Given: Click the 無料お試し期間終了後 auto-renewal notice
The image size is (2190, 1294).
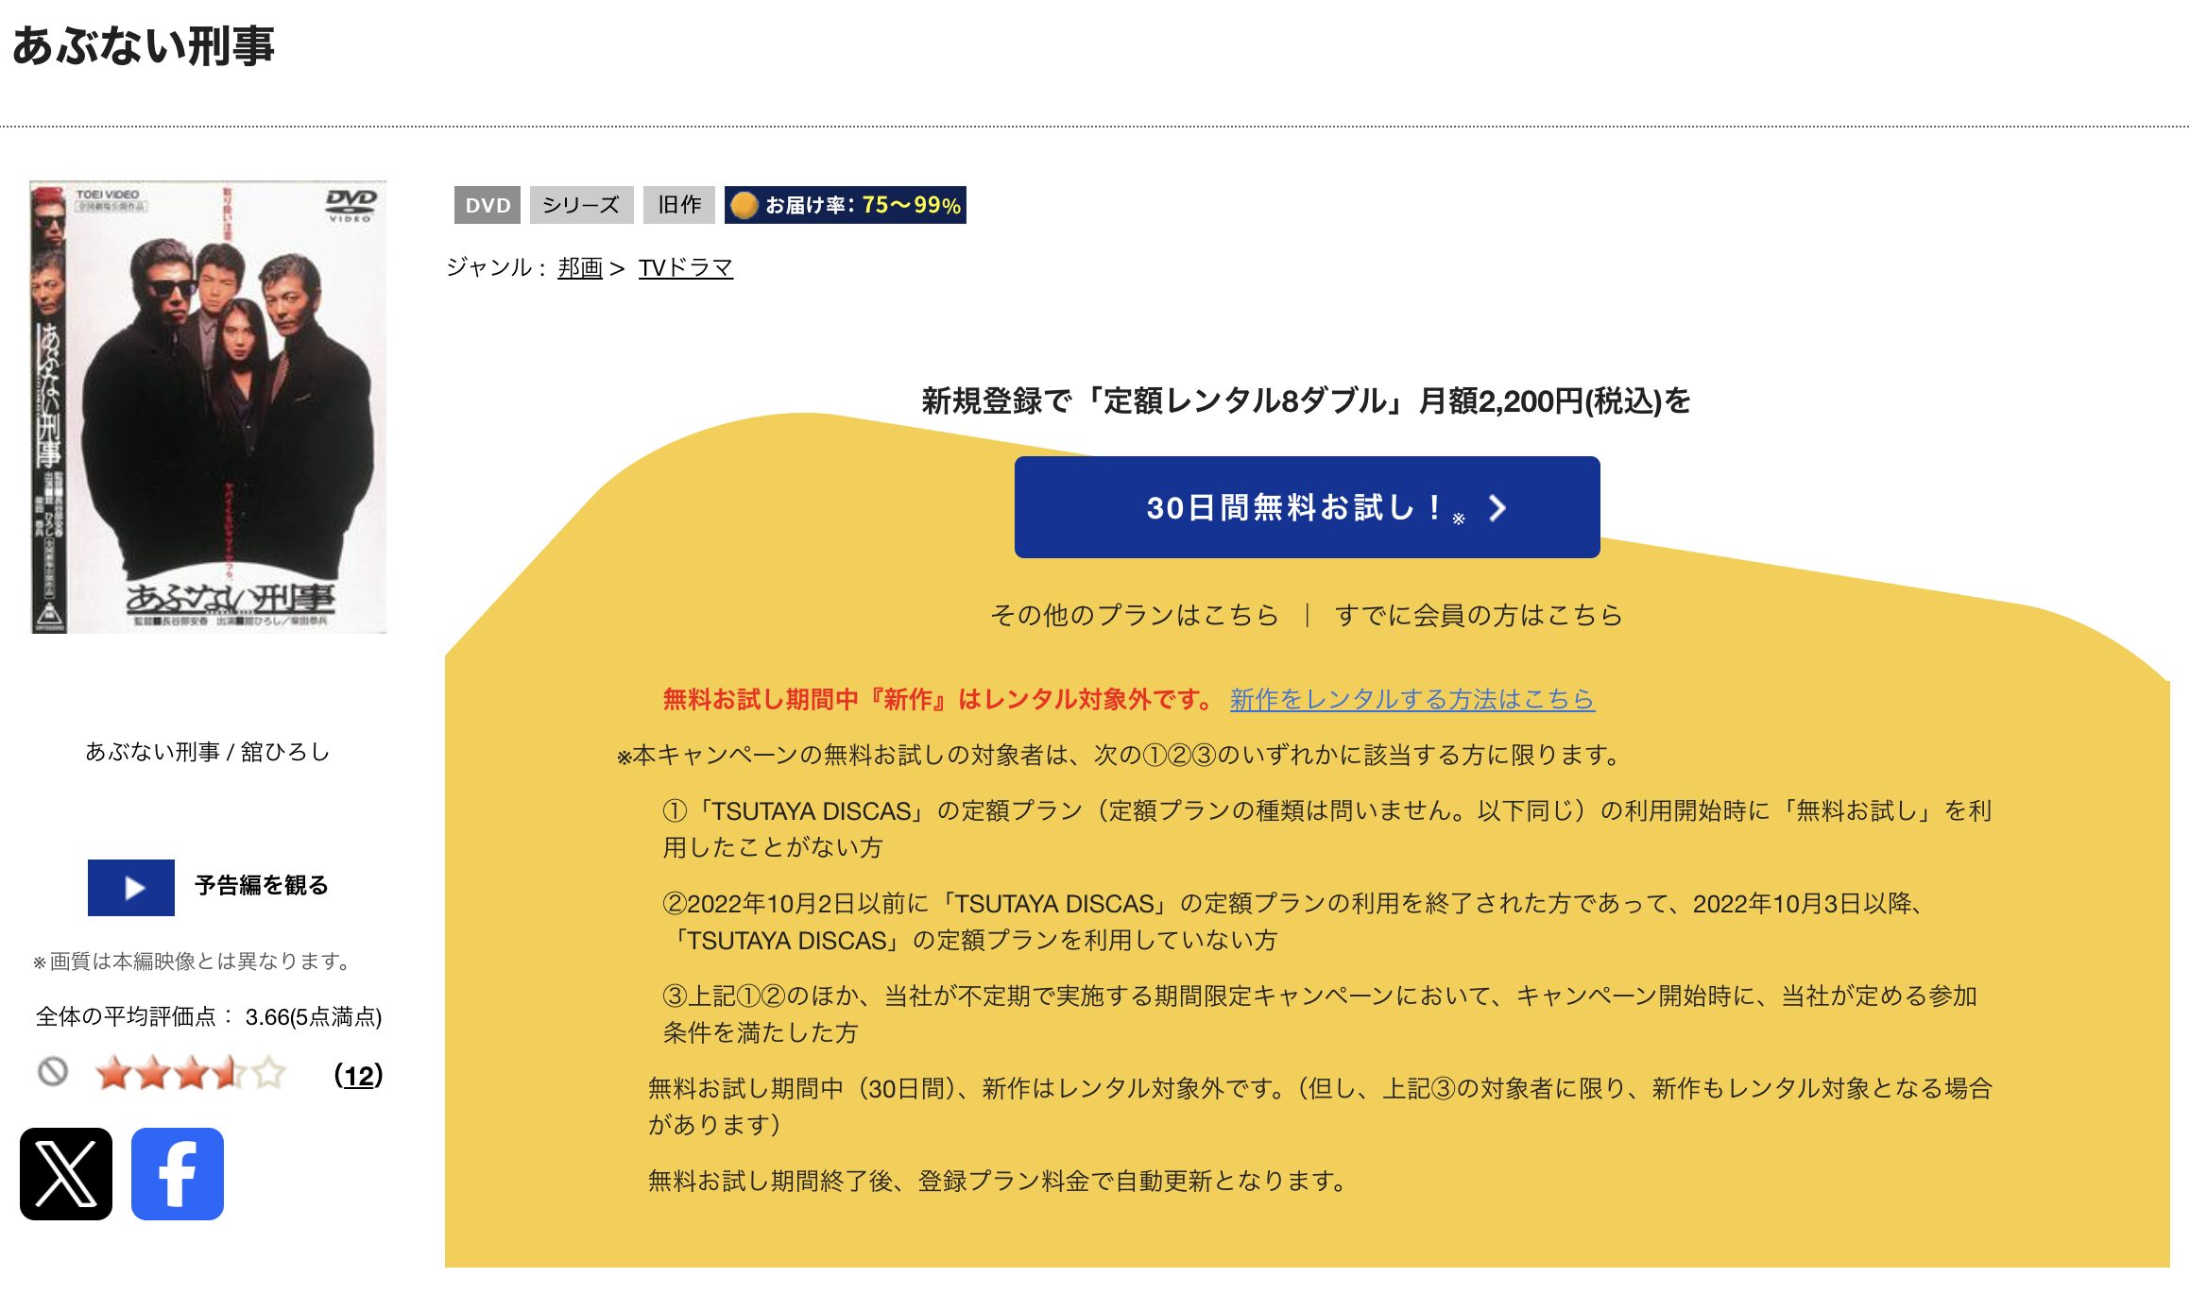Looking at the screenshot, I should coord(998,1181).
